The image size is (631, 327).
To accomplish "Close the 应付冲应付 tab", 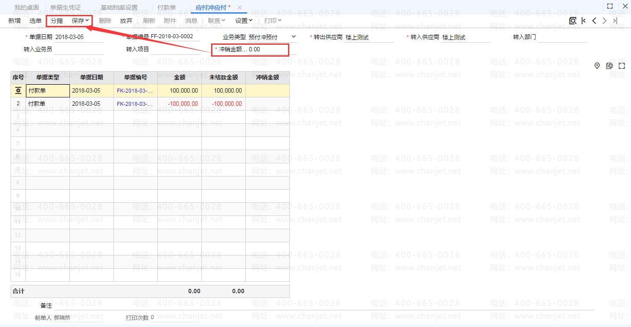I will tap(240, 7).
